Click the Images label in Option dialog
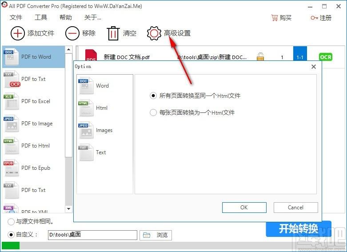 tap(104, 130)
